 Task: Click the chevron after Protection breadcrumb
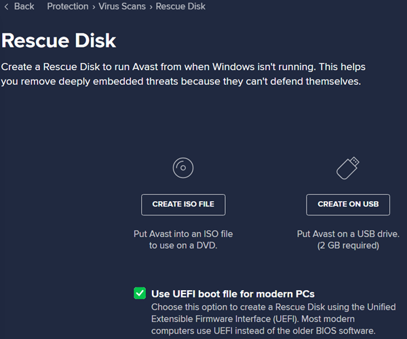pos(92,7)
